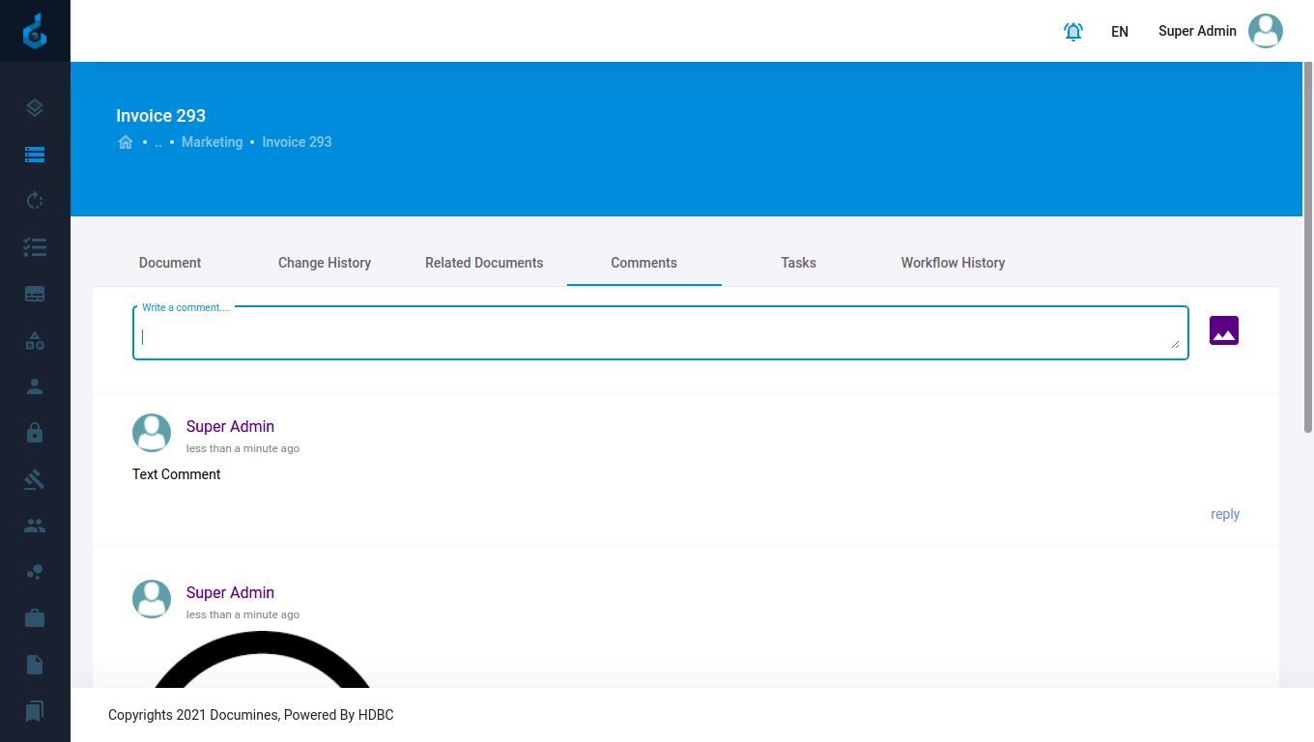
Task: Click the bookmarks icon in the sidebar
Action: pos(35,711)
